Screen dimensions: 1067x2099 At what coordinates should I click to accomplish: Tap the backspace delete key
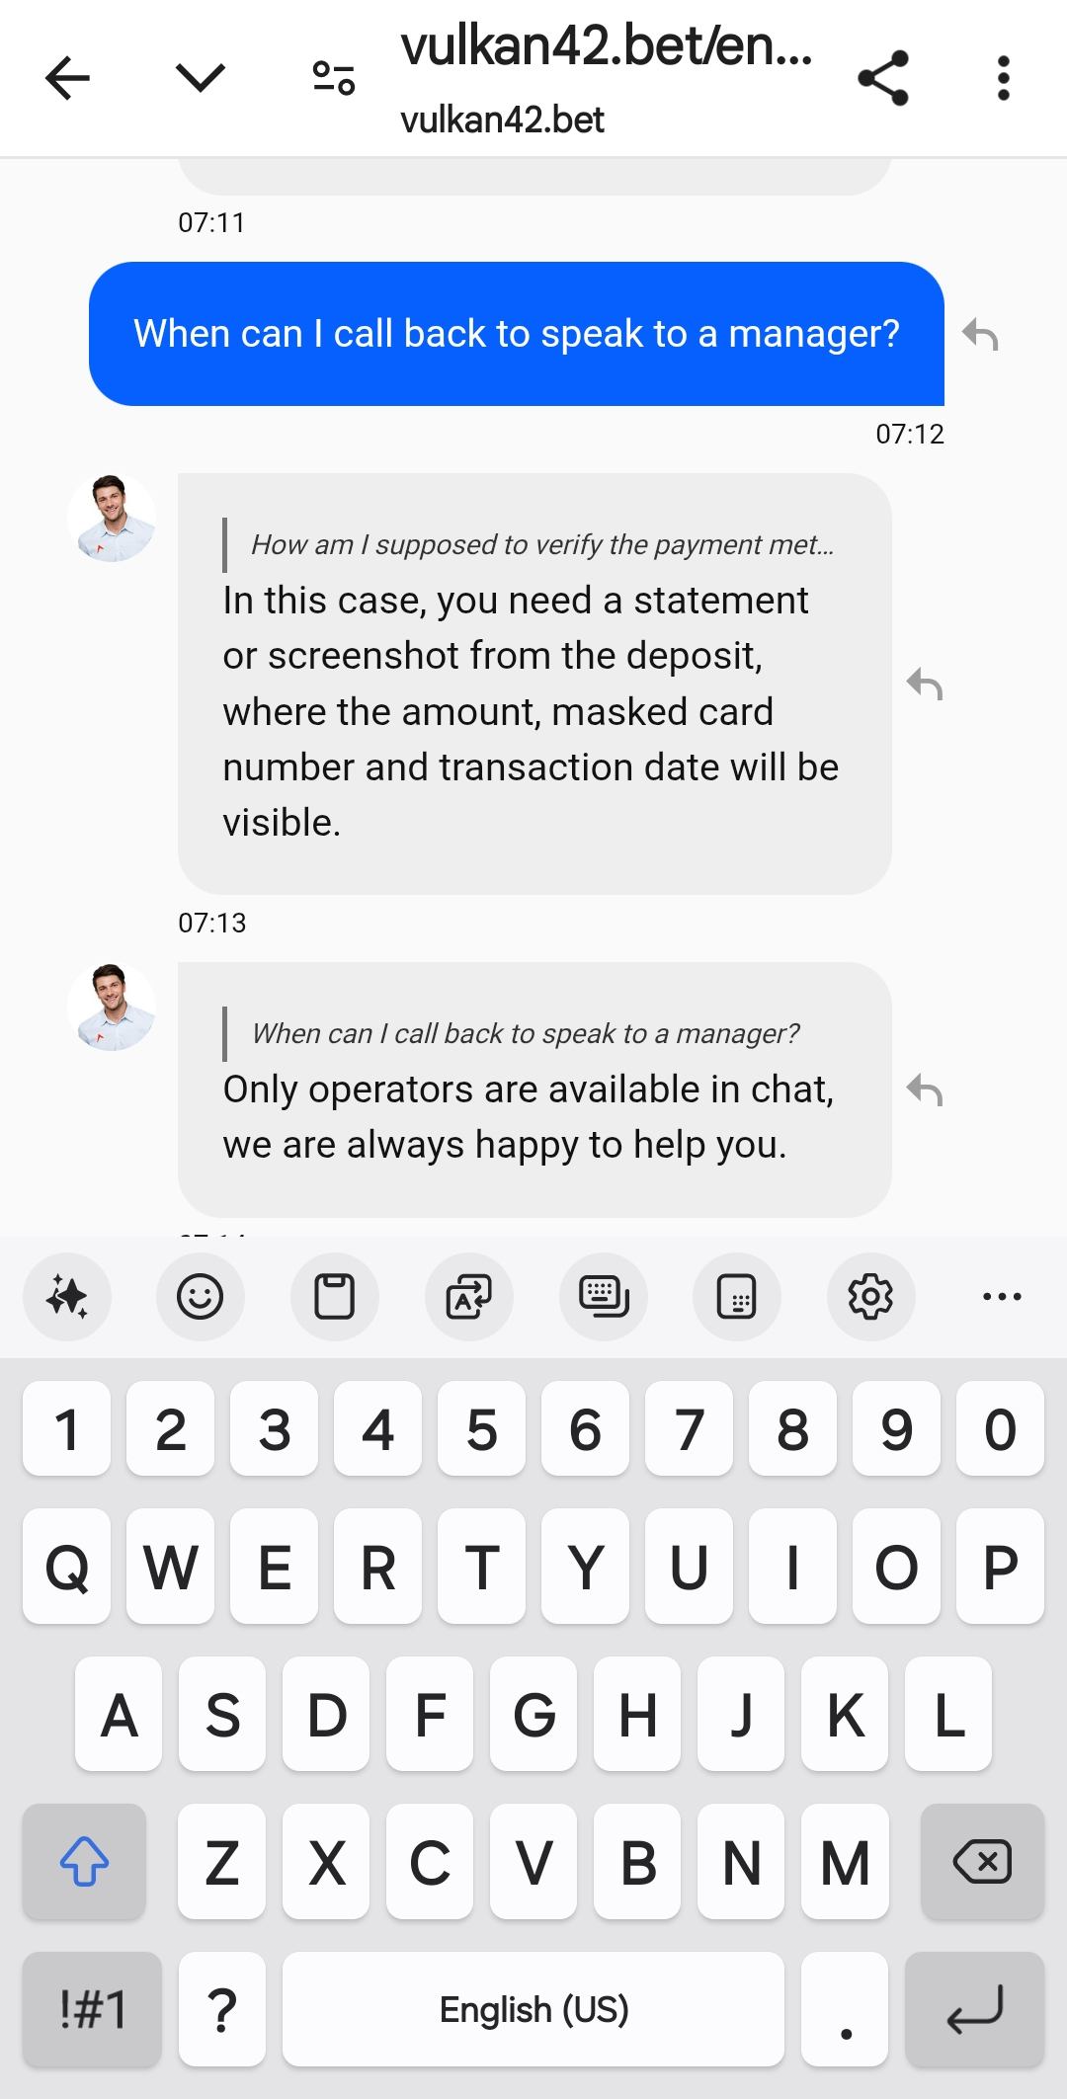pos(982,1862)
